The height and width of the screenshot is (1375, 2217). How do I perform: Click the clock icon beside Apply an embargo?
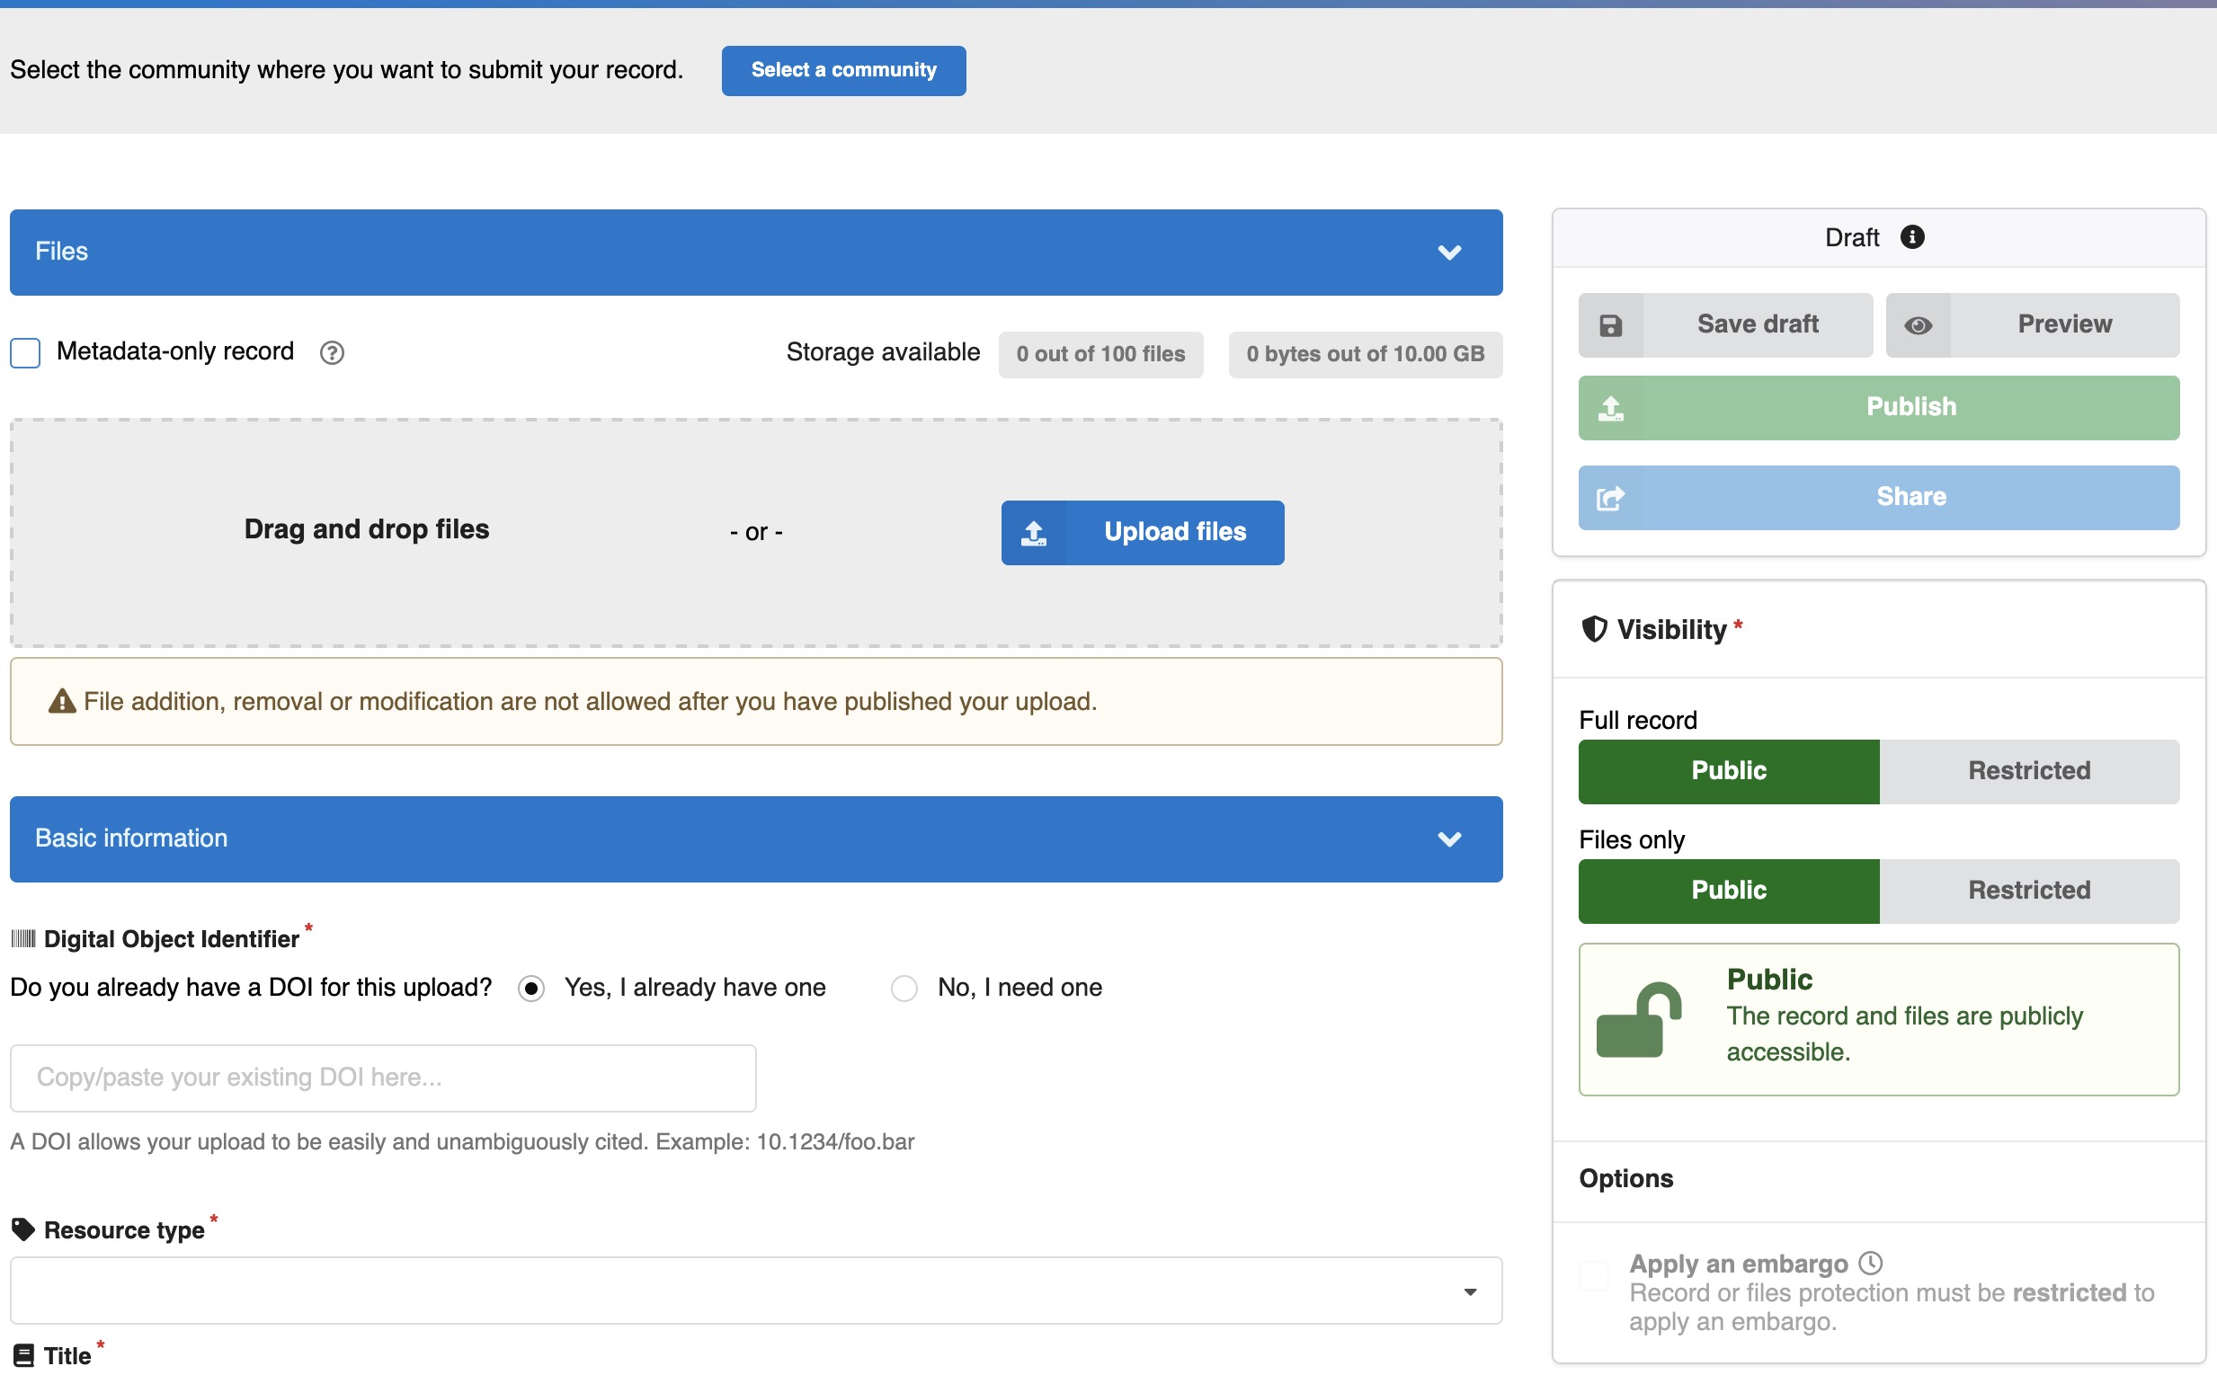pos(1870,1264)
